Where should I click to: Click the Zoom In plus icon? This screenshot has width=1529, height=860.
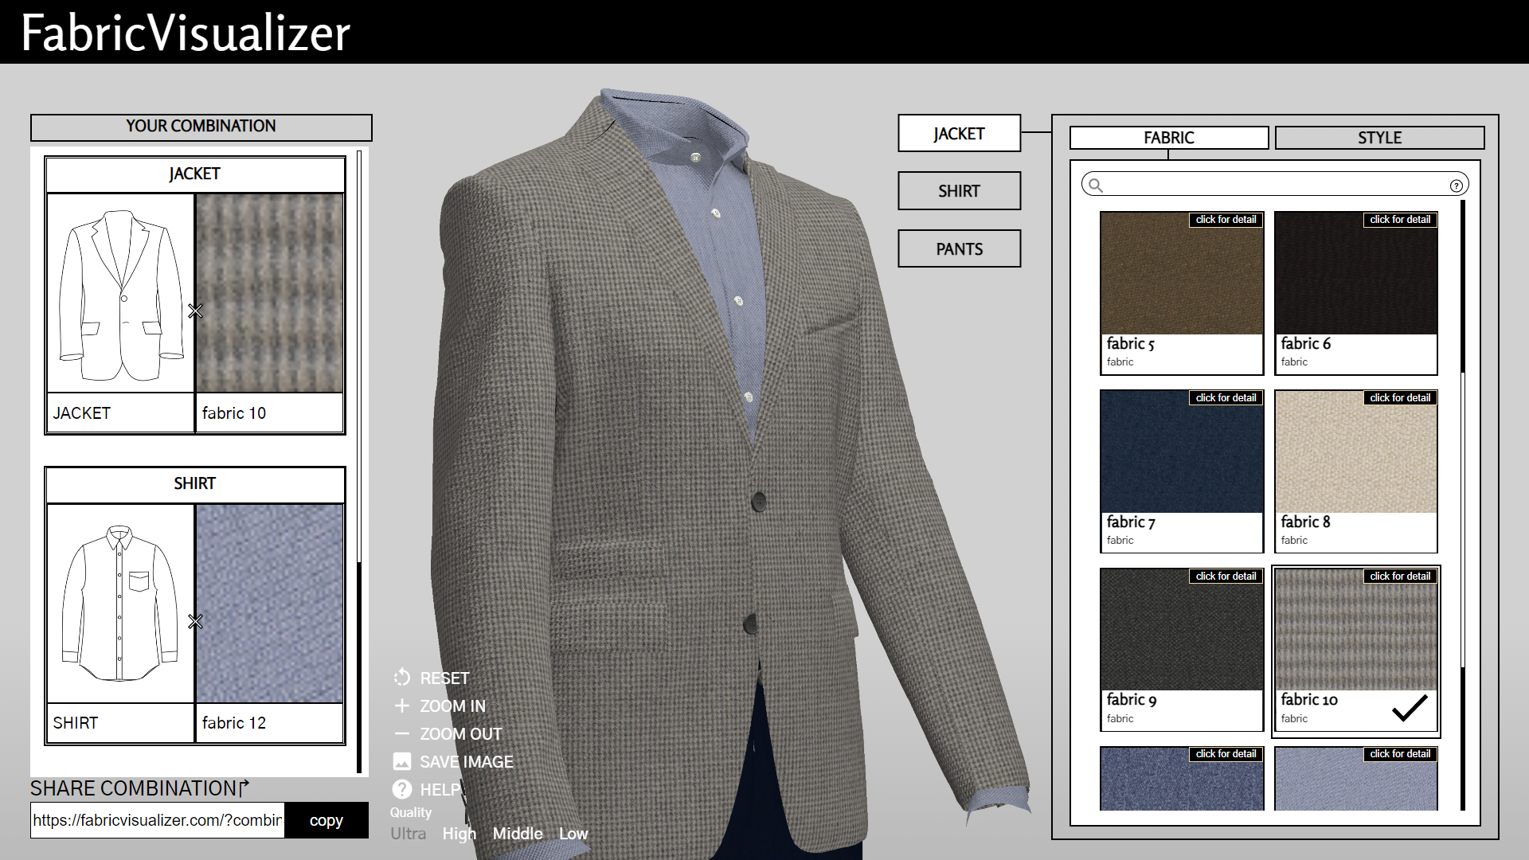point(402,706)
